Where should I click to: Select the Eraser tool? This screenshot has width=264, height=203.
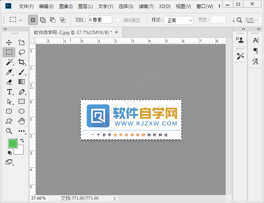[9, 82]
